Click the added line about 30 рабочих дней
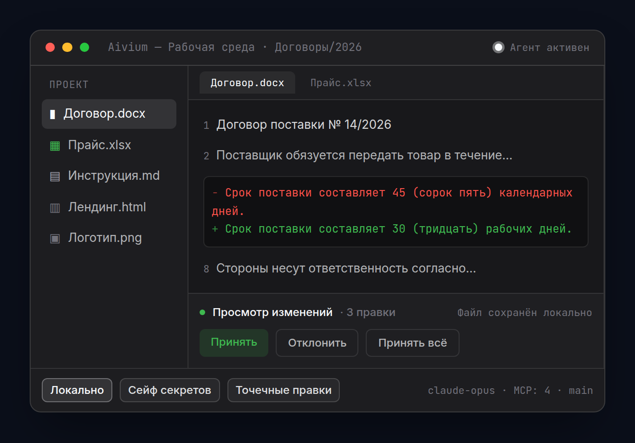Image resolution: width=635 pixels, height=443 pixels. tap(392, 229)
